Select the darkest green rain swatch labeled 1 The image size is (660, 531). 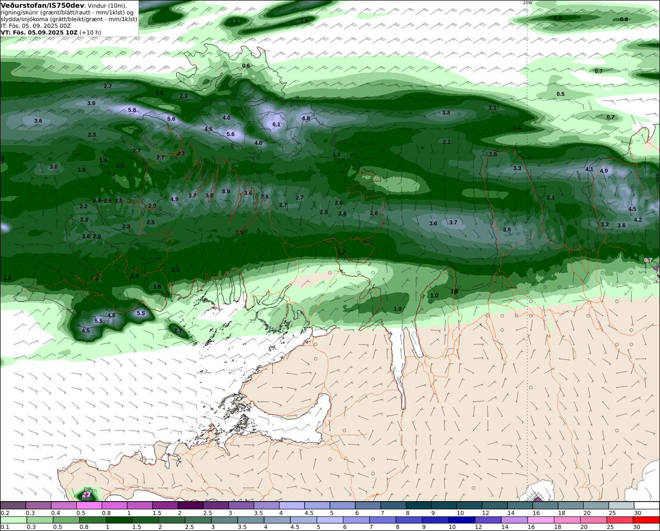tap(120, 520)
